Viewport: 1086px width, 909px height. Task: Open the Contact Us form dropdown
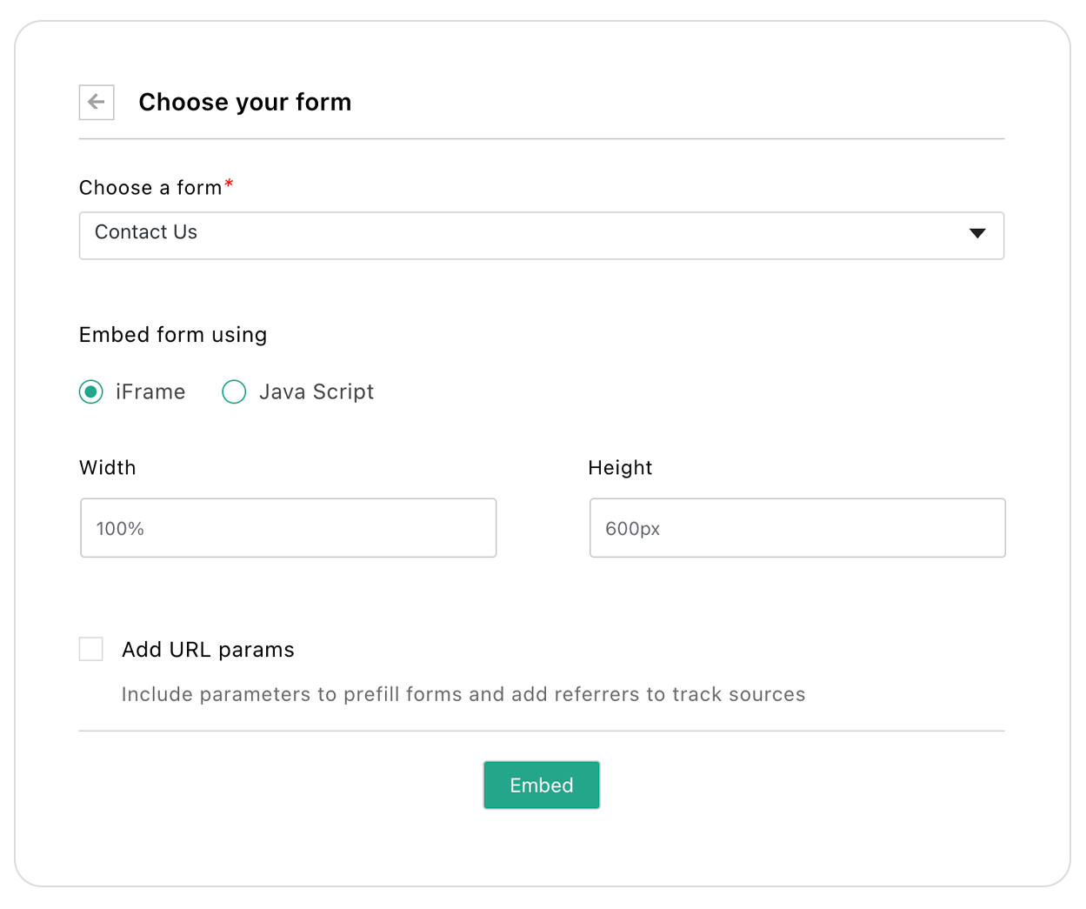tap(522, 235)
